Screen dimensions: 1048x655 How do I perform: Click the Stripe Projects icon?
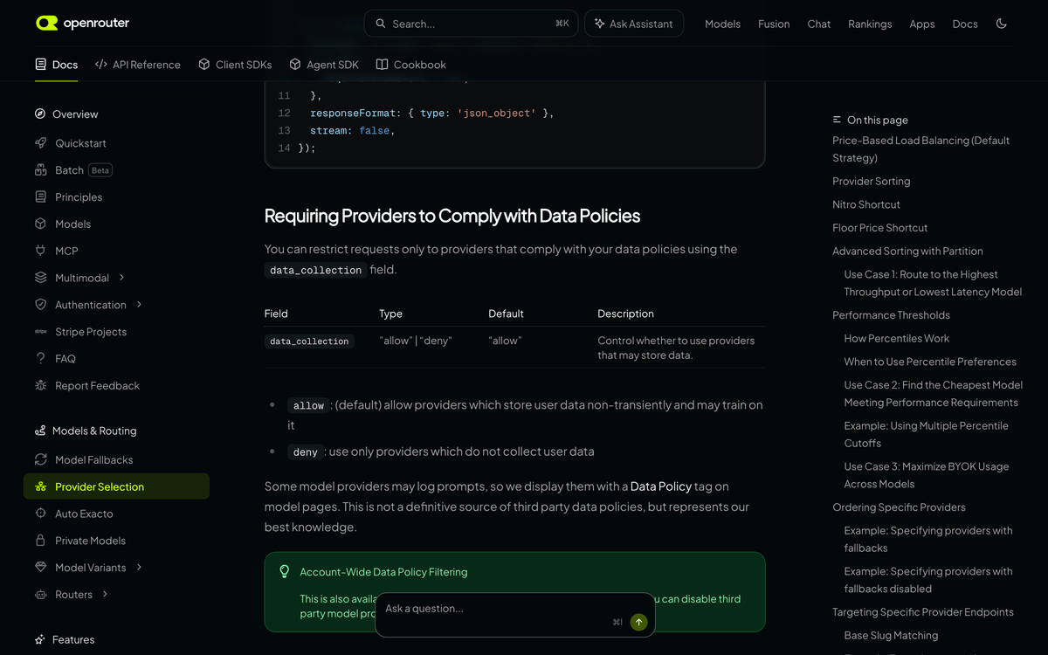pyautogui.click(x=40, y=332)
